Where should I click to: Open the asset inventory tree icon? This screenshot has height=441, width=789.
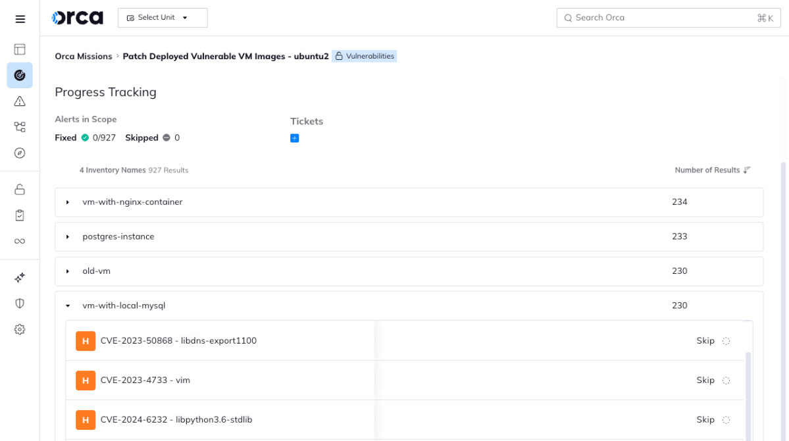coord(20,126)
